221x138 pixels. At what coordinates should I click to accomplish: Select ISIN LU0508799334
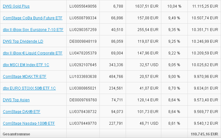83,18
